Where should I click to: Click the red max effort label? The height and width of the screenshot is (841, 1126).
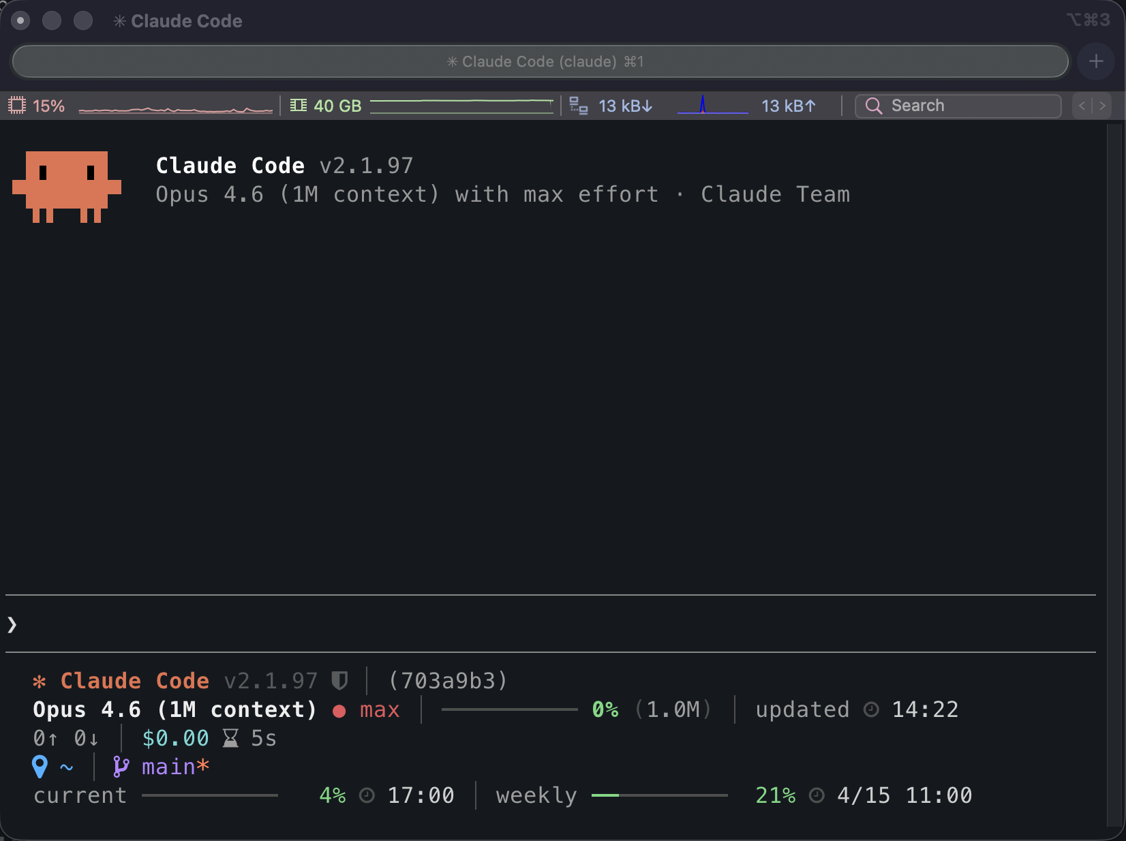(x=380, y=710)
